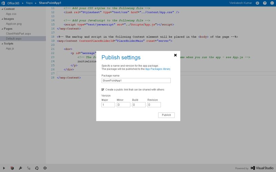Click the Visual Studio logo
The image size is (276, 172).
tap(262, 168)
